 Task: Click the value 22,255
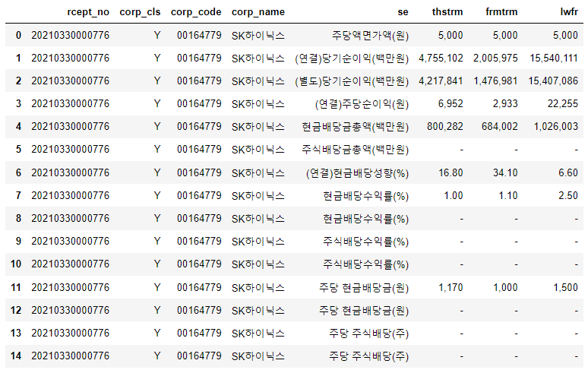click(562, 104)
